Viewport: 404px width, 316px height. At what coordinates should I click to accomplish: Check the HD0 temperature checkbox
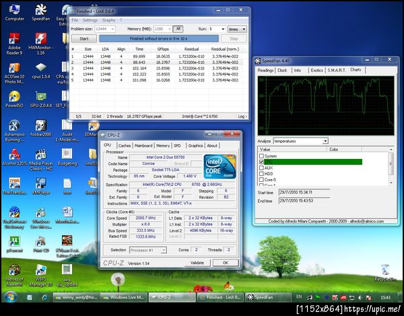point(262,175)
